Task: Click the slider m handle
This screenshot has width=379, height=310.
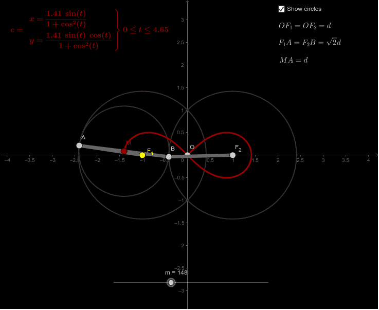Action: (171, 283)
